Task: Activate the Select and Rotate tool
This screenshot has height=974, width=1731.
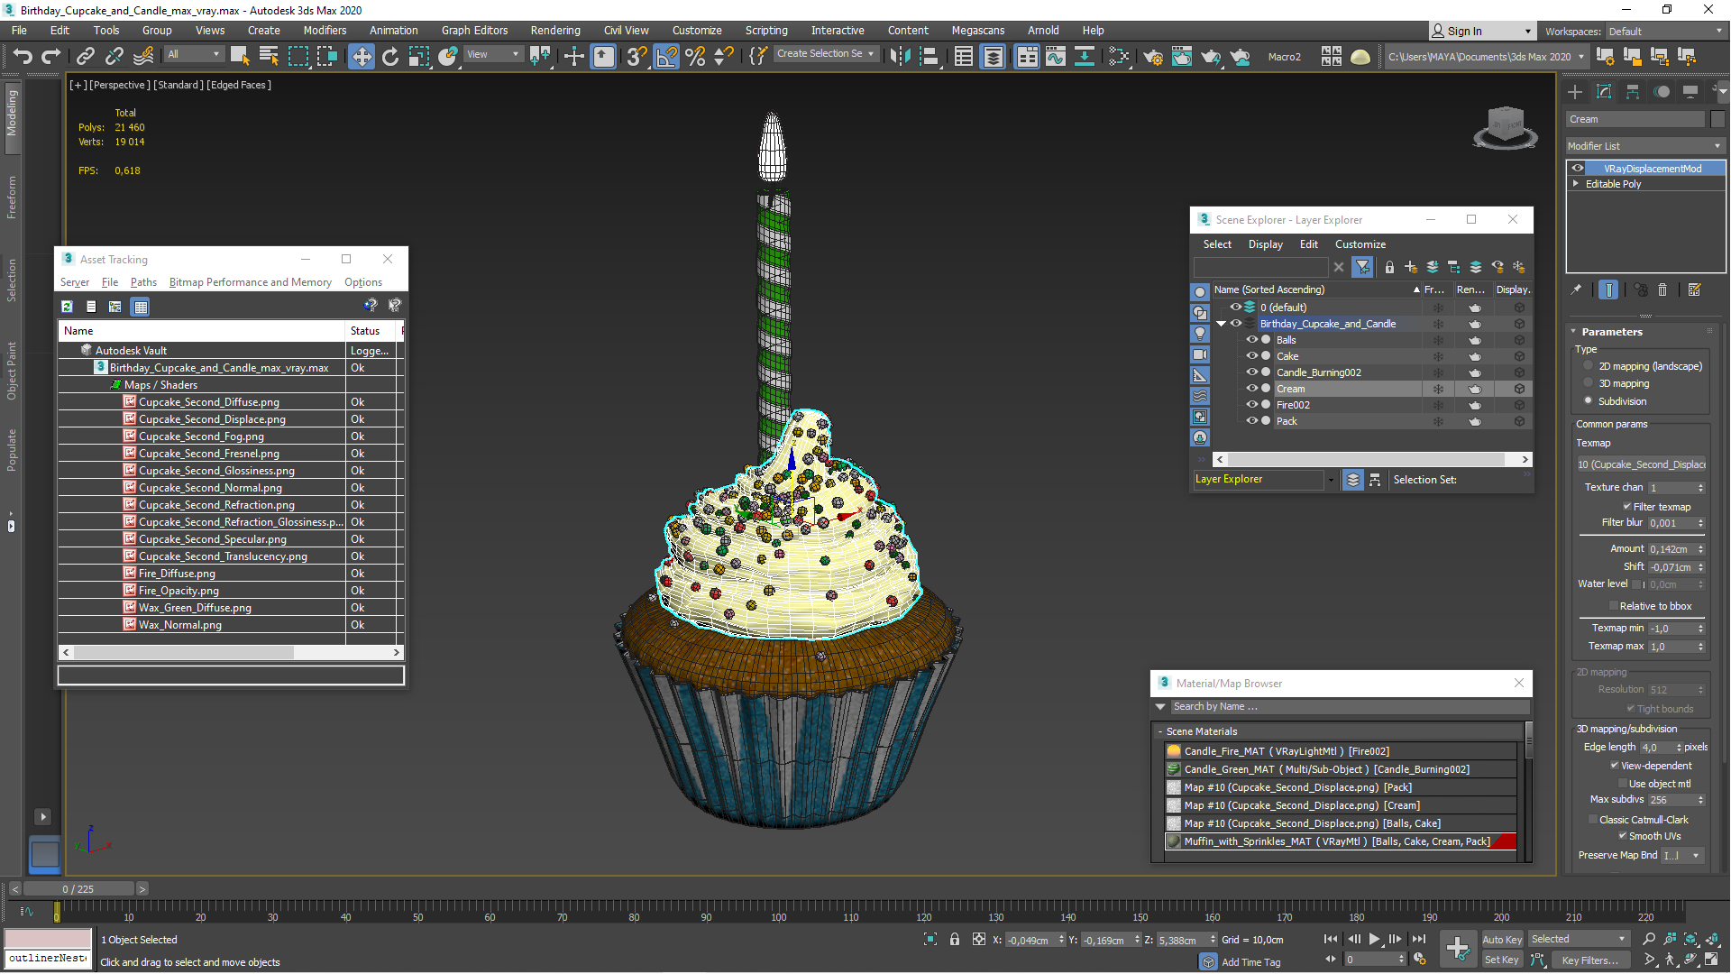Action: pos(389,56)
